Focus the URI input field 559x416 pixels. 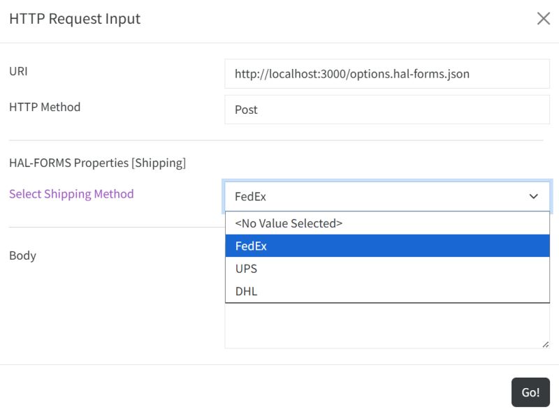(x=387, y=73)
